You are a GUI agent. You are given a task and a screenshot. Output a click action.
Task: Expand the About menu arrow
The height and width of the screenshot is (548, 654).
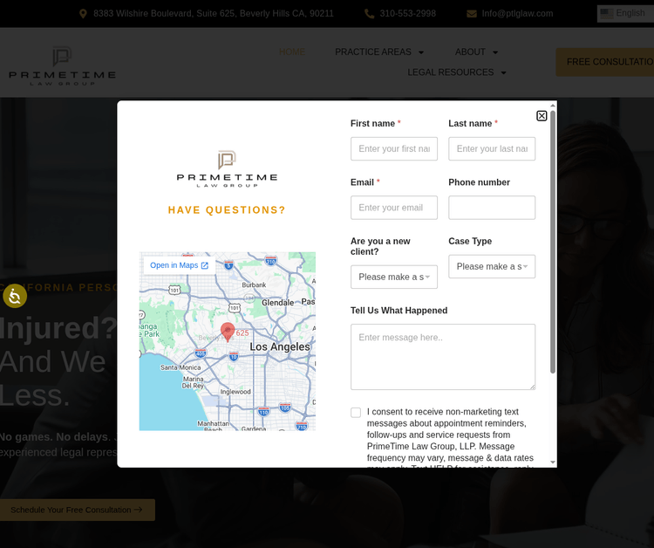click(x=495, y=52)
